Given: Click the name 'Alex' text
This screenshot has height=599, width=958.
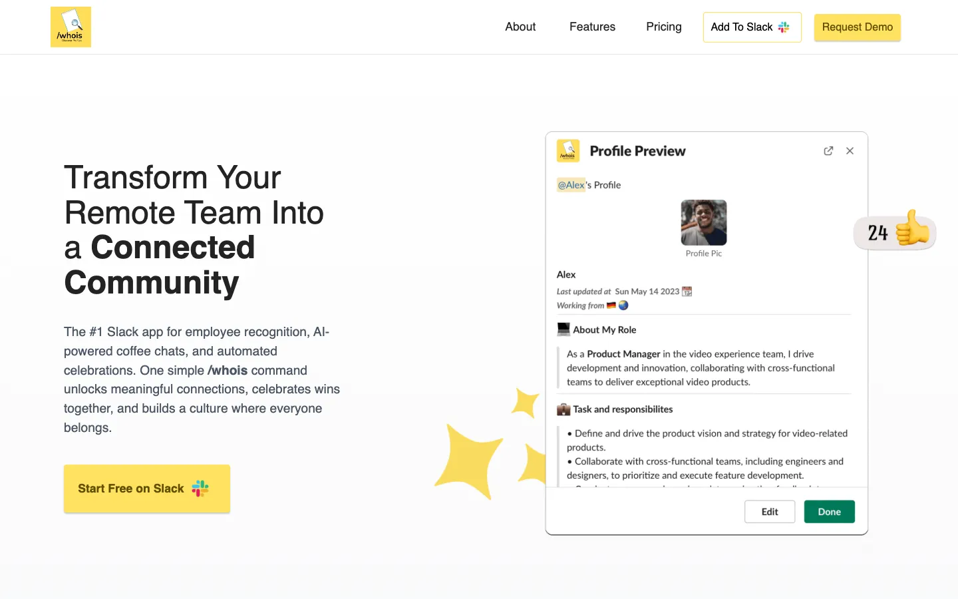Looking at the screenshot, I should (566, 274).
